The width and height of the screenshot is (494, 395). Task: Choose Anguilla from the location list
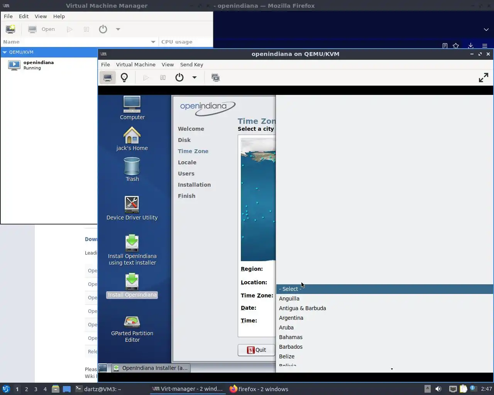pyautogui.click(x=384, y=299)
